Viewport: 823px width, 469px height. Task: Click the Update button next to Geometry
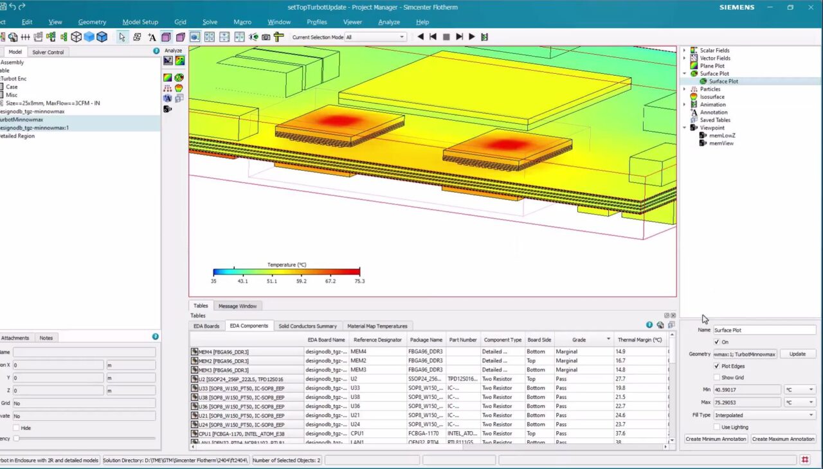click(797, 354)
